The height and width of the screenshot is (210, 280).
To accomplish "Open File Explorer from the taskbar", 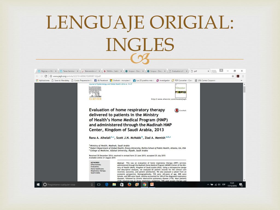I will (114, 185).
